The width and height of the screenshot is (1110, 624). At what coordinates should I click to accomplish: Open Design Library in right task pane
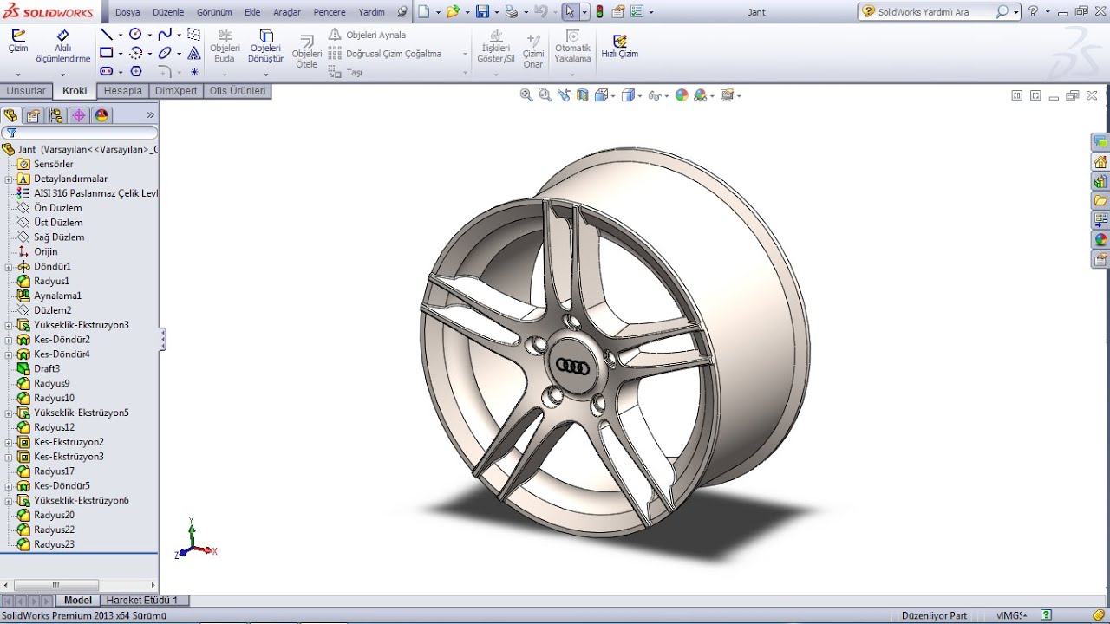click(1100, 181)
